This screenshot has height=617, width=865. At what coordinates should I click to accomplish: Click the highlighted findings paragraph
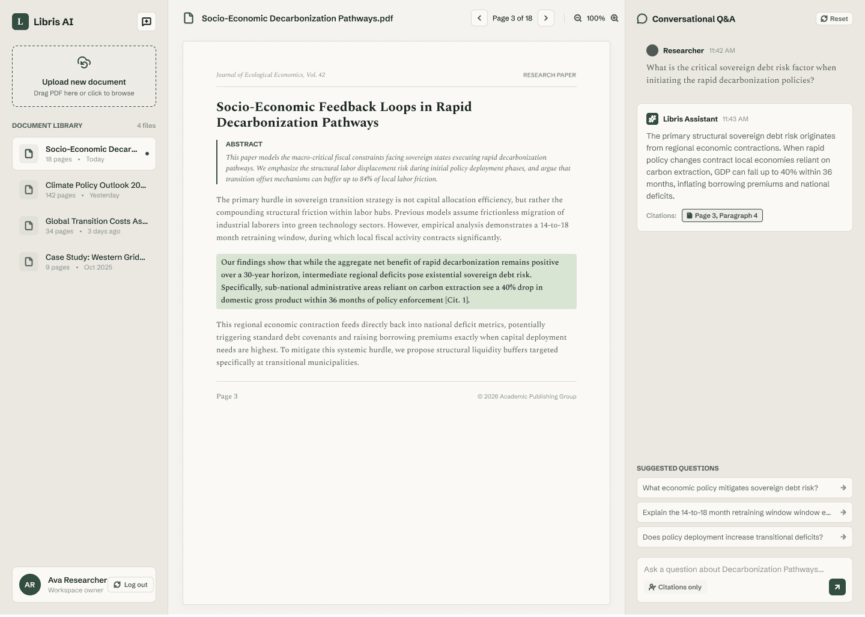pyautogui.click(x=396, y=281)
